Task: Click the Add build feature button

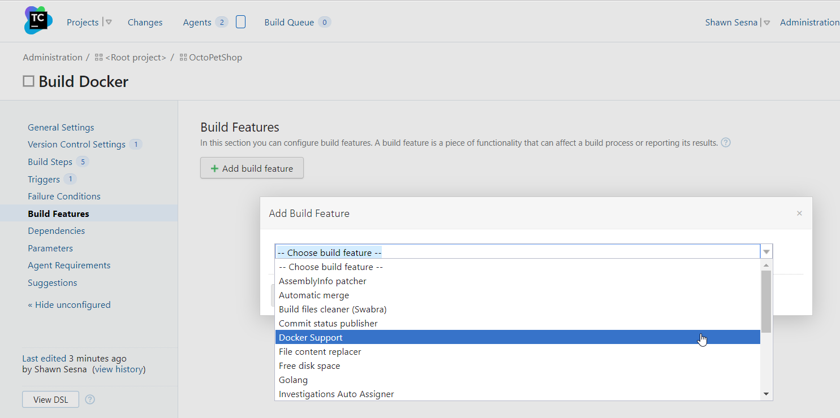Action: [x=252, y=168]
